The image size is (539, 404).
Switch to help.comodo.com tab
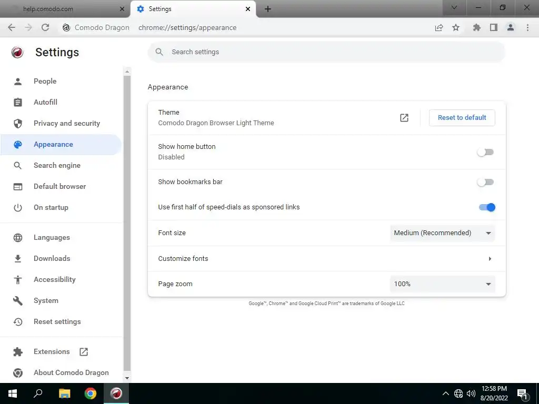pyautogui.click(x=65, y=9)
